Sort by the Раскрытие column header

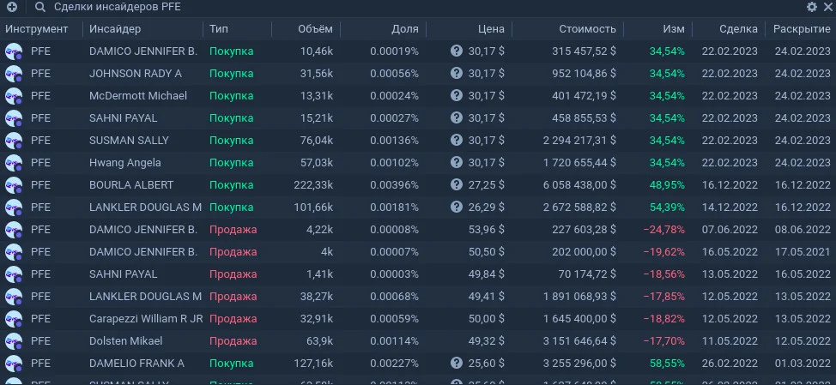click(802, 29)
